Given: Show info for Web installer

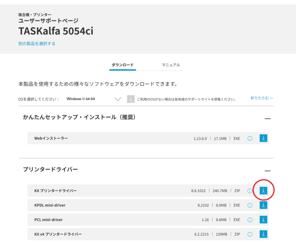Looking at the screenshot, I should (x=250, y=138).
